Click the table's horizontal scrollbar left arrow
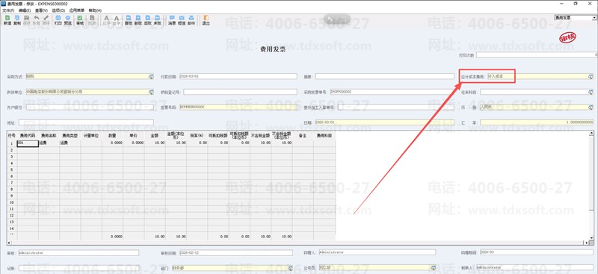 point(9,243)
